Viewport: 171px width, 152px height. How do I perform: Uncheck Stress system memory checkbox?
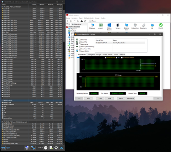(x=80, y=46)
